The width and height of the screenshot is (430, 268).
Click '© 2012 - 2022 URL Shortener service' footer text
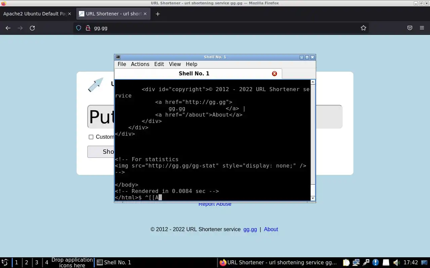[196, 229]
